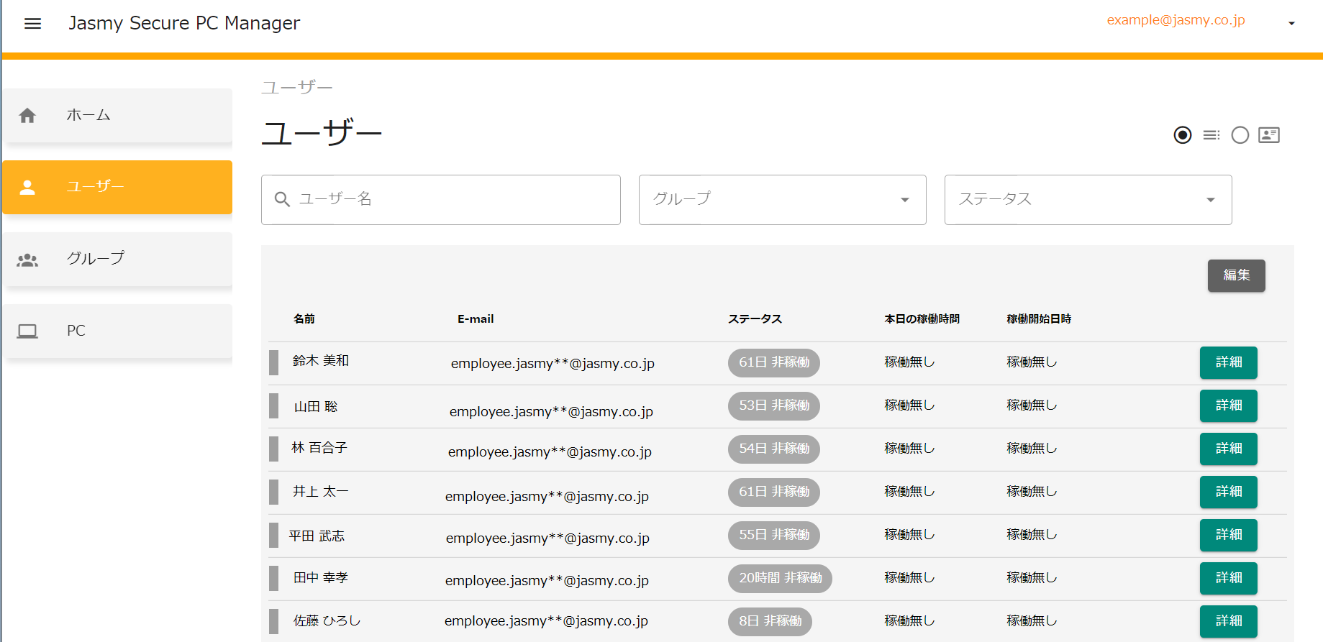
Task: Click the ユーザー breadcrumb
Action: [296, 88]
